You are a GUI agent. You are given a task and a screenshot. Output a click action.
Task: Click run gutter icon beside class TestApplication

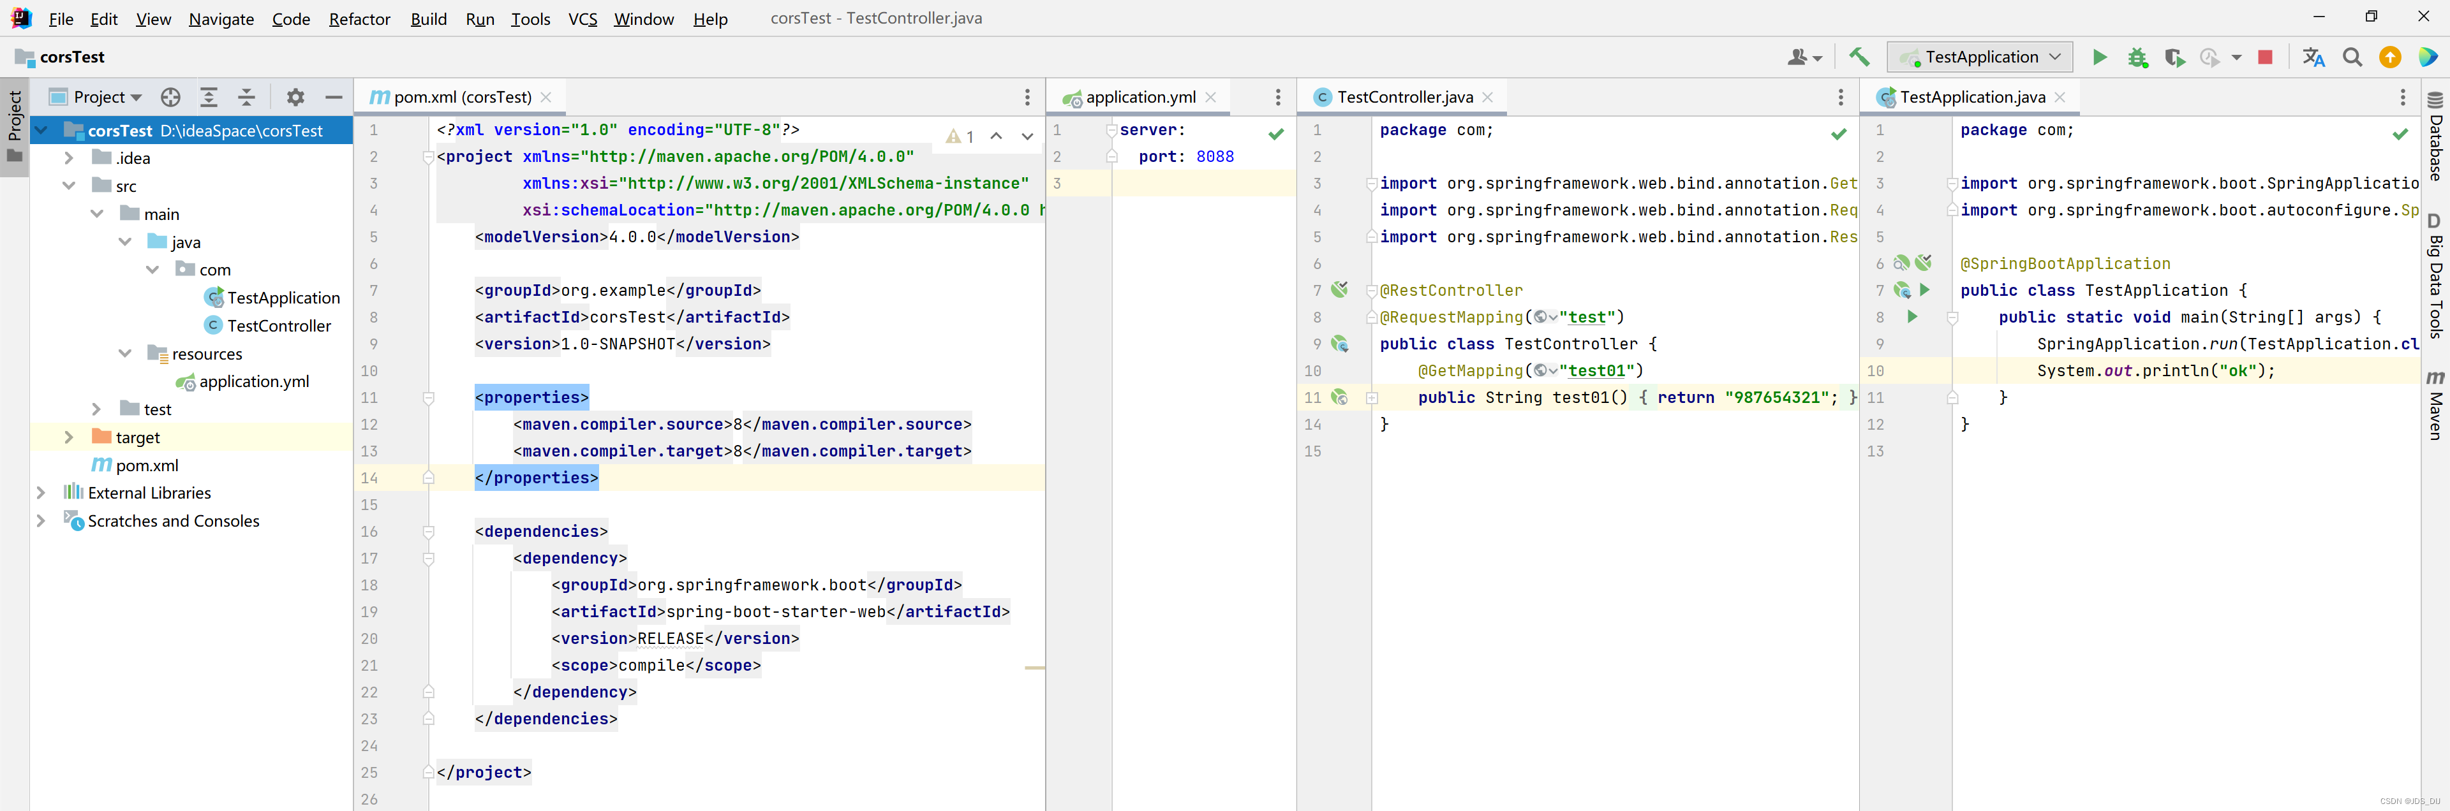coord(1925,290)
